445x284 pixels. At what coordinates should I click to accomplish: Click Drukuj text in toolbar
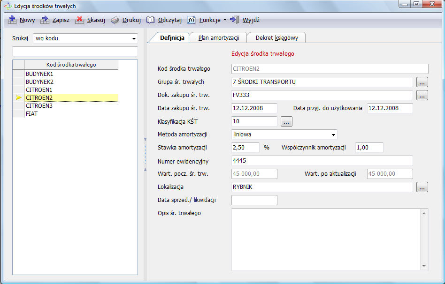[131, 20]
